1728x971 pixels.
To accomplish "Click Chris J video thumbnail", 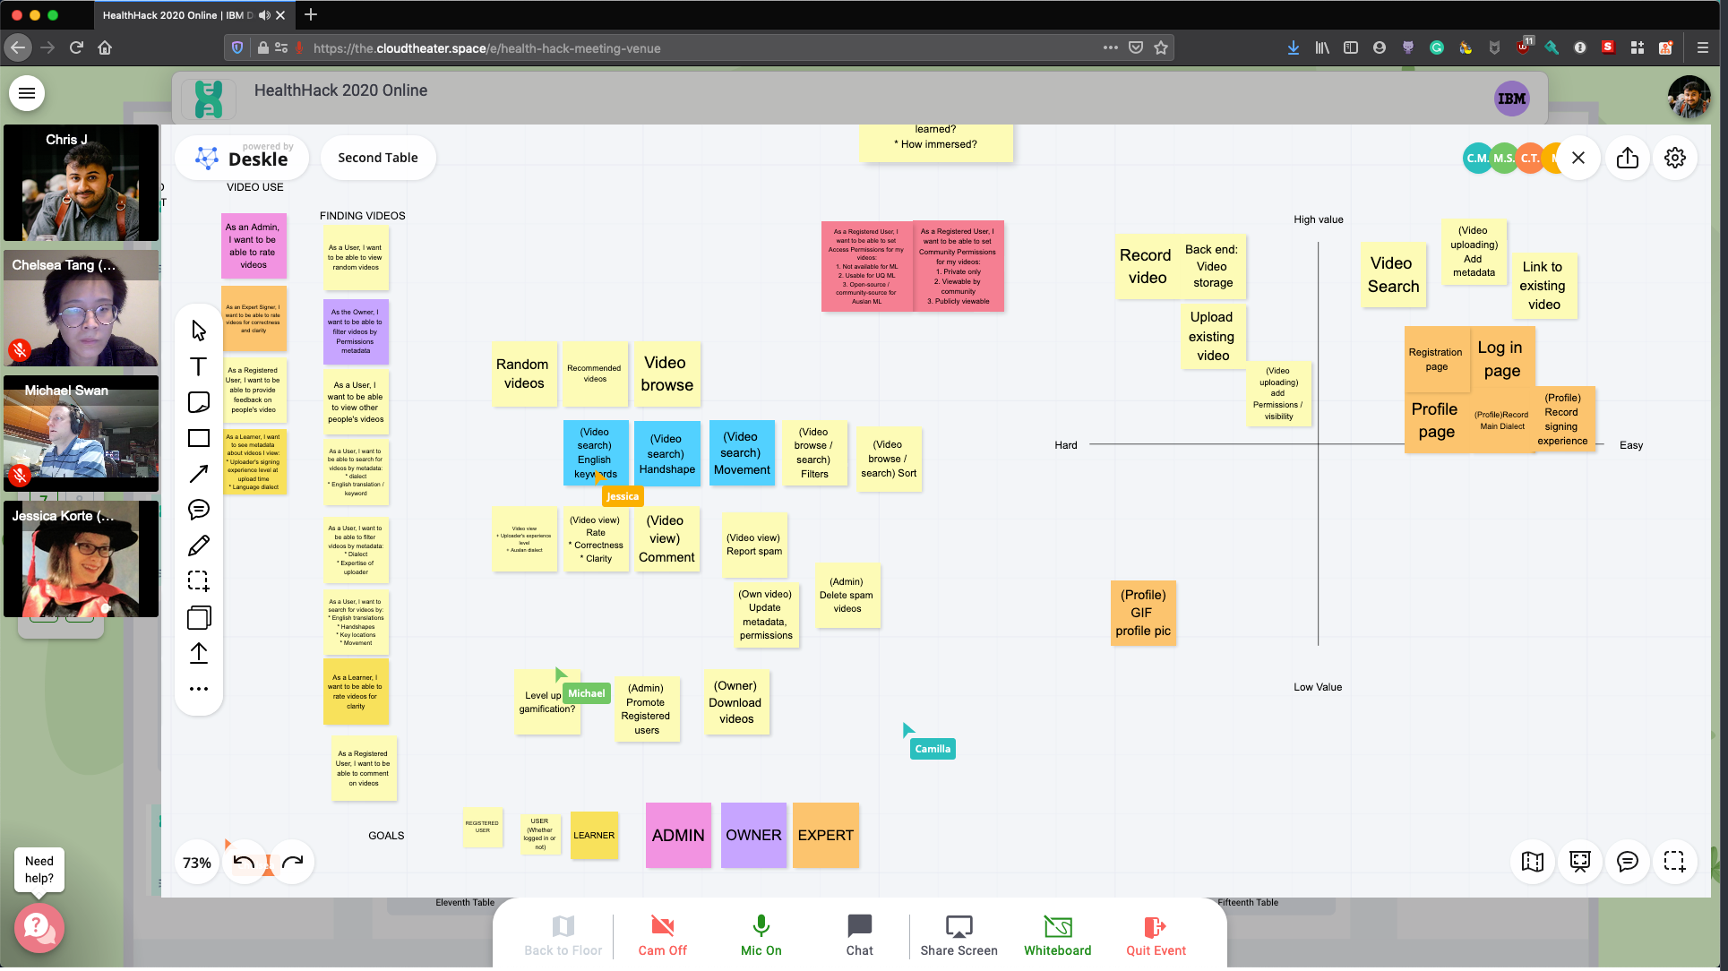I will [x=81, y=183].
